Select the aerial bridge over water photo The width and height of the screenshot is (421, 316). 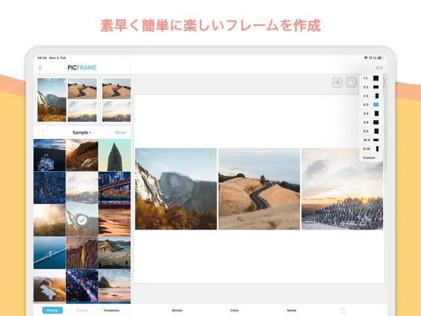49,253
